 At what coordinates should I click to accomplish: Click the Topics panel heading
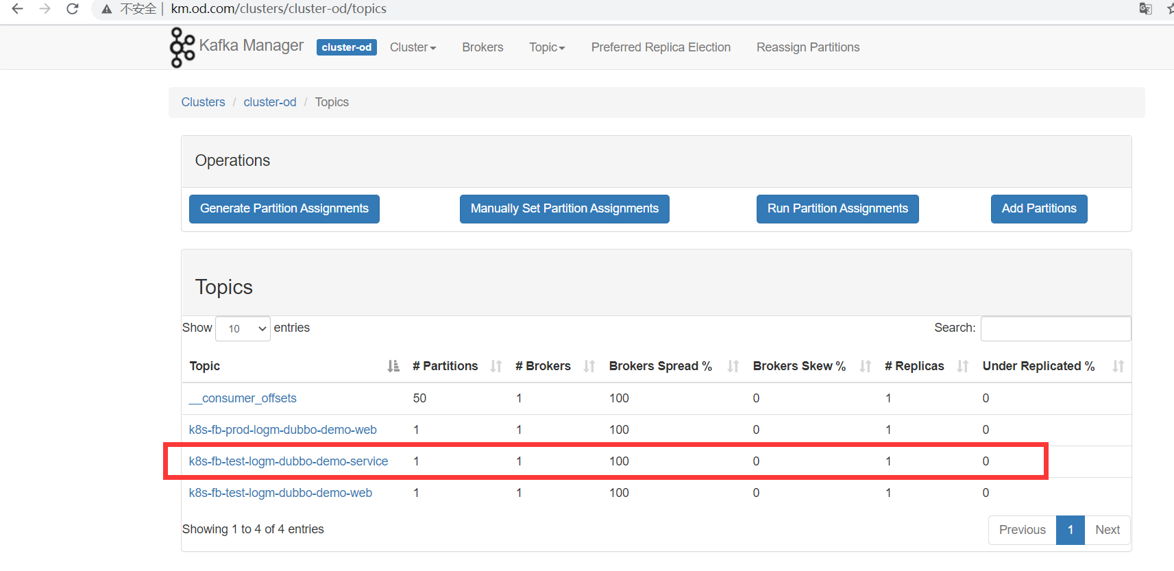[x=224, y=287]
